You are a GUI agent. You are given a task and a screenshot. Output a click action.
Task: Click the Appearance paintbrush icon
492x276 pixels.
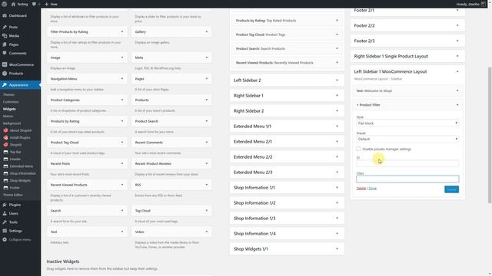tap(5, 85)
